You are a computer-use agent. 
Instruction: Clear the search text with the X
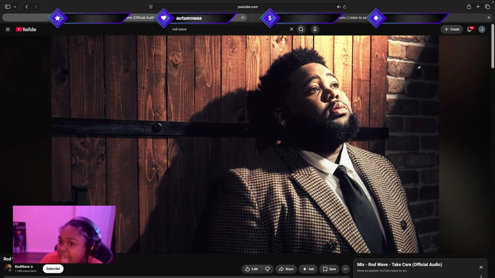[292, 29]
